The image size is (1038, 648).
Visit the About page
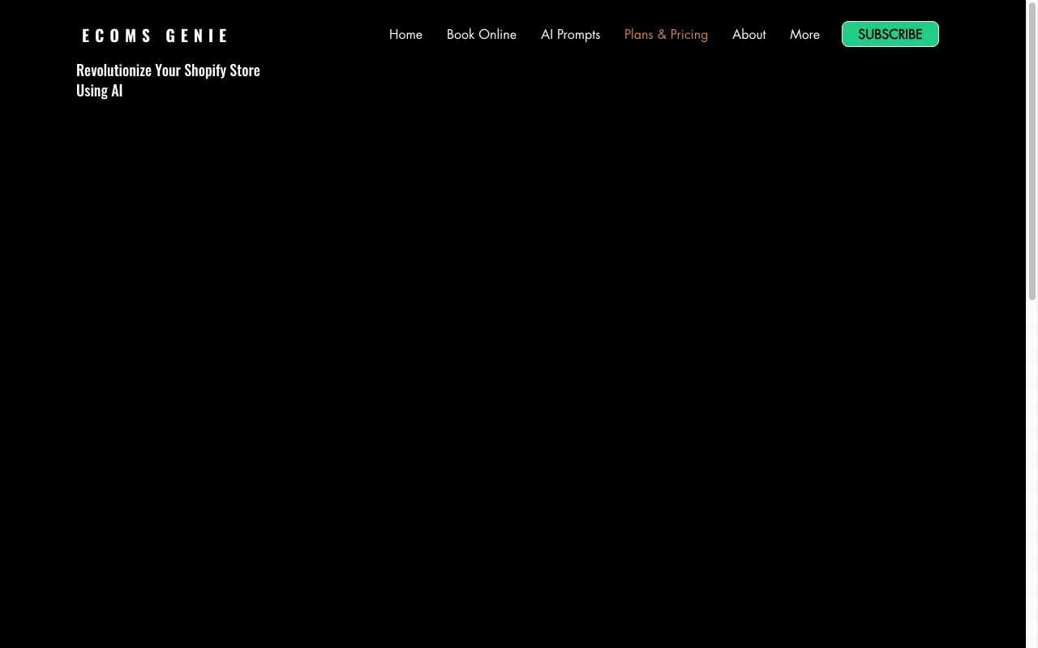click(x=748, y=35)
